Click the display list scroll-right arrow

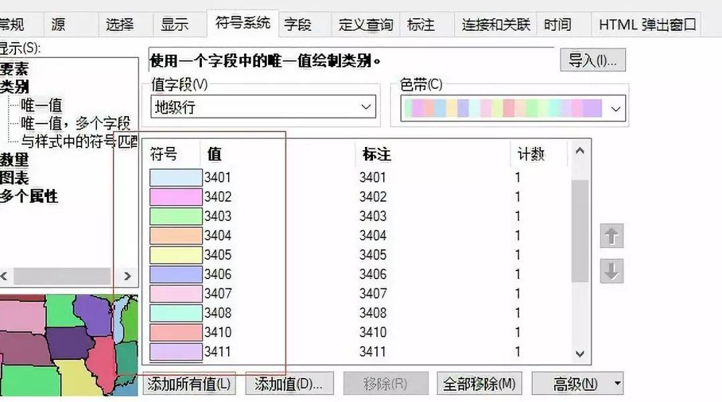pyautogui.click(x=128, y=276)
